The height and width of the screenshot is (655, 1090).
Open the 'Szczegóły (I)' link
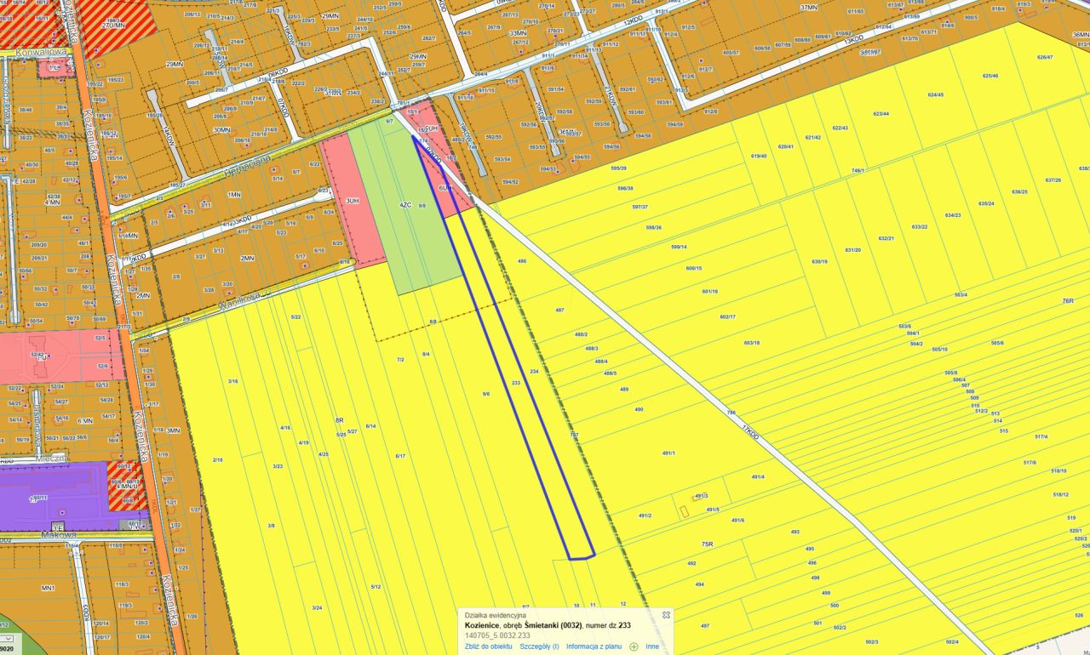click(540, 646)
